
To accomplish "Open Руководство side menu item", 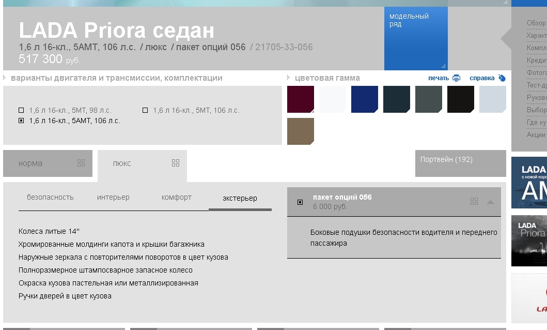I will [537, 97].
